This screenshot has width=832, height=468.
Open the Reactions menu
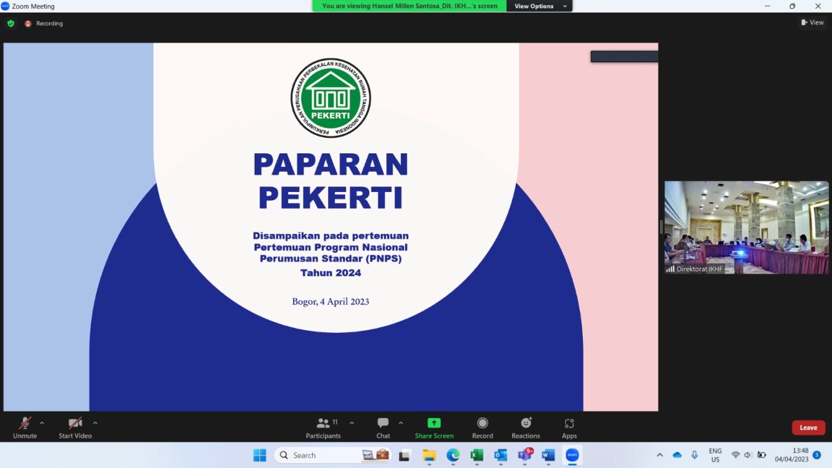[x=525, y=427]
